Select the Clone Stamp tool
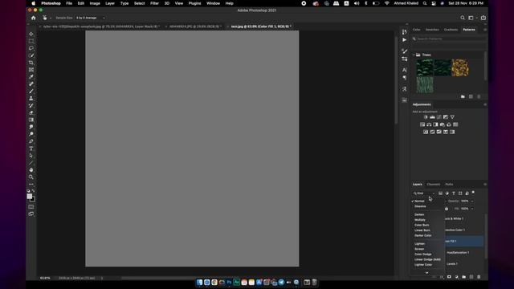 31,99
